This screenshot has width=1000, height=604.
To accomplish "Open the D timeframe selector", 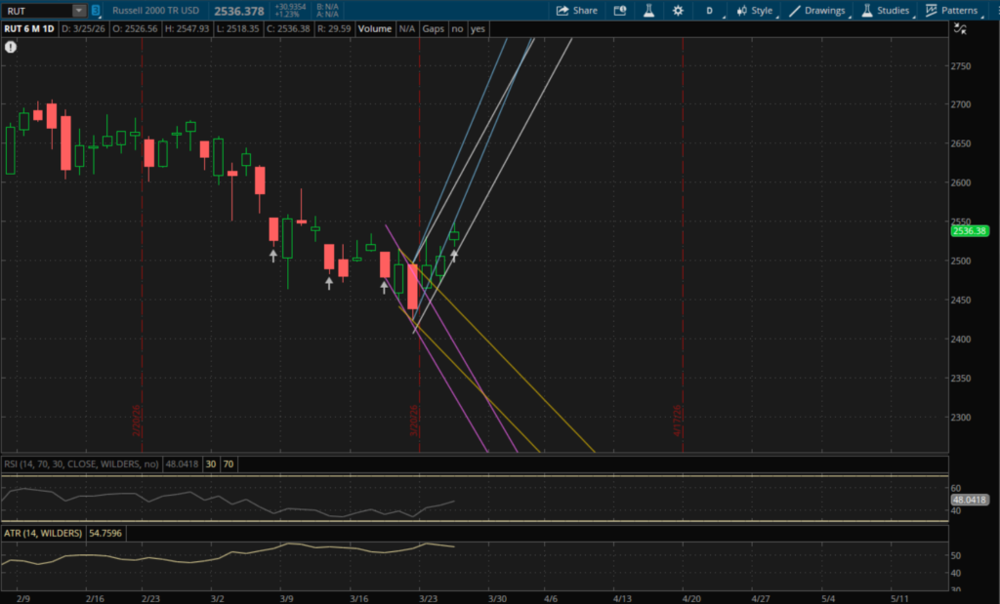I will click(709, 11).
